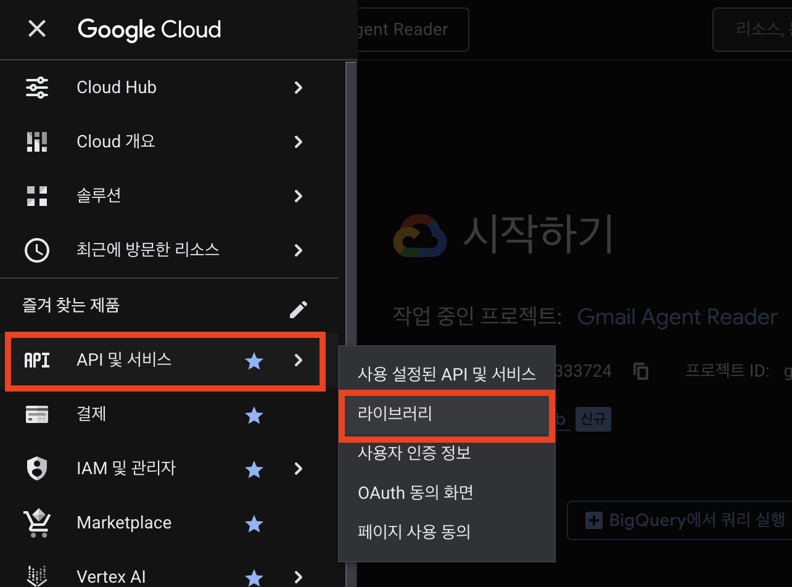Click the 즐겨 찾는 제품 heading text
This screenshot has height=587, width=792.
tap(71, 305)
